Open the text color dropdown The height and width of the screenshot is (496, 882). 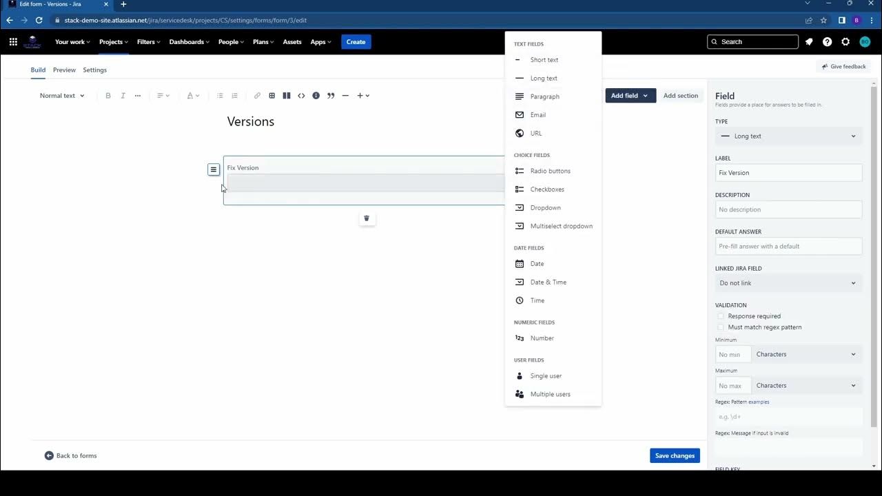[x=193, y=96]
